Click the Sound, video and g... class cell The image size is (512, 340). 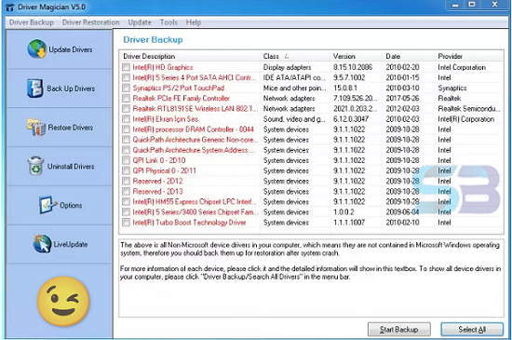coord(294,119)
